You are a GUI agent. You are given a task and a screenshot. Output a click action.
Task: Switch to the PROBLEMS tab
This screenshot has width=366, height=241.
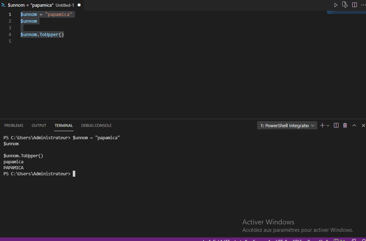click(x=13, y=125)
